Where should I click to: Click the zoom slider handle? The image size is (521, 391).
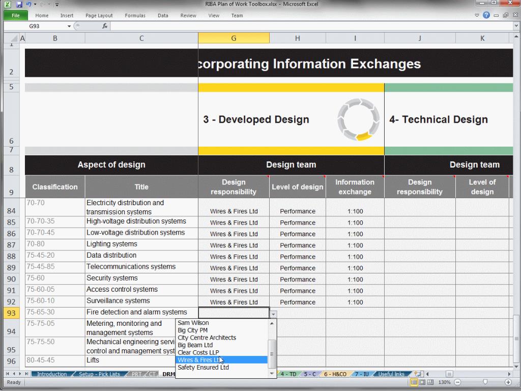(x=485, y=382)
